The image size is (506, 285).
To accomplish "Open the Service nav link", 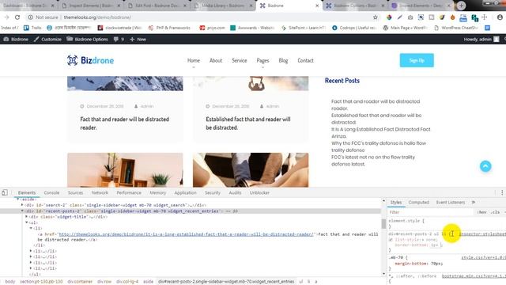I will click(x=239, y=60).
